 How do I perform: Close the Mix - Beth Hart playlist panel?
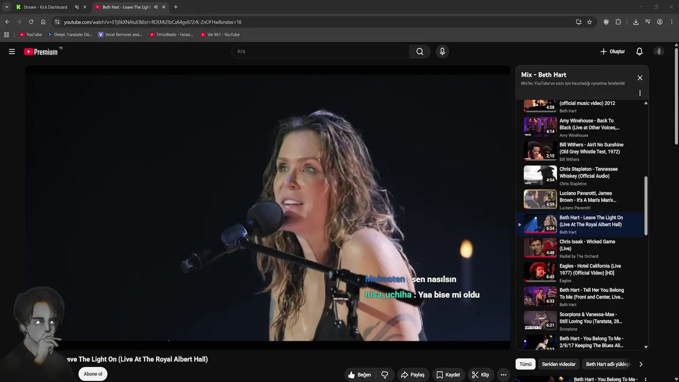[x=640, y=78]
